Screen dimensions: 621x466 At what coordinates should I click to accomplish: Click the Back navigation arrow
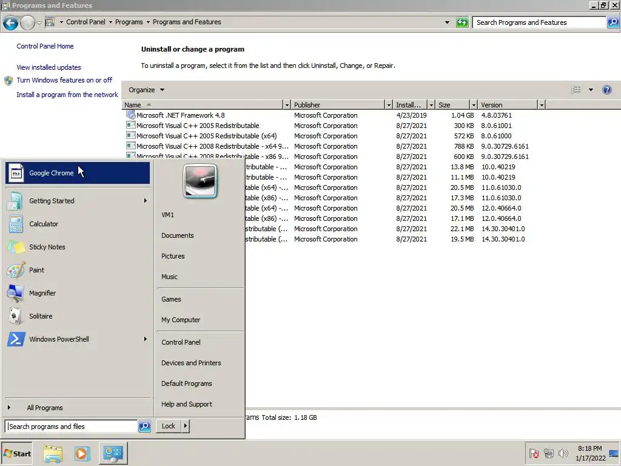[11, 22]
